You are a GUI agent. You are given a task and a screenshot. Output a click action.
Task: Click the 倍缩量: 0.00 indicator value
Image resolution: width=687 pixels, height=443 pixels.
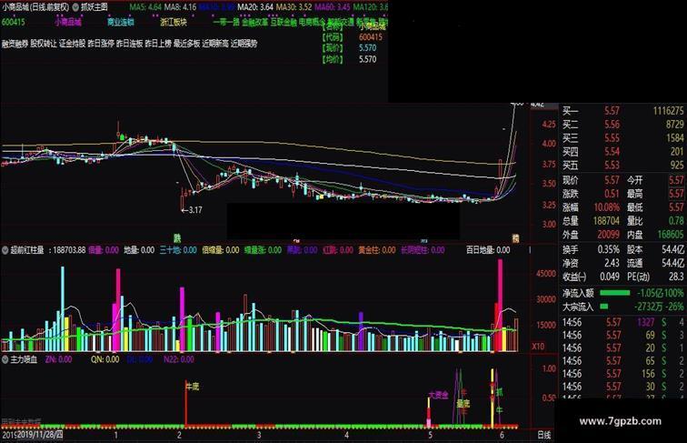click(x=221, y=250)
